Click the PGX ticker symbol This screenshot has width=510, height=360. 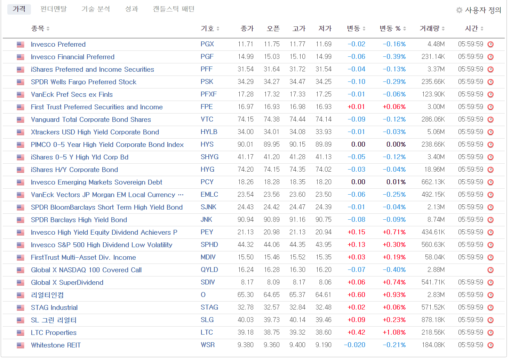pos(207,44)
